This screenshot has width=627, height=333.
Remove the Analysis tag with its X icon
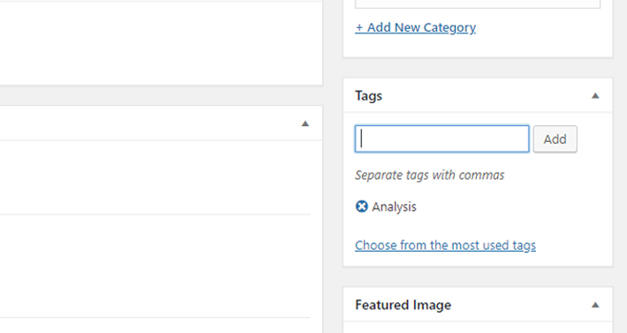[x=361, y=206]
